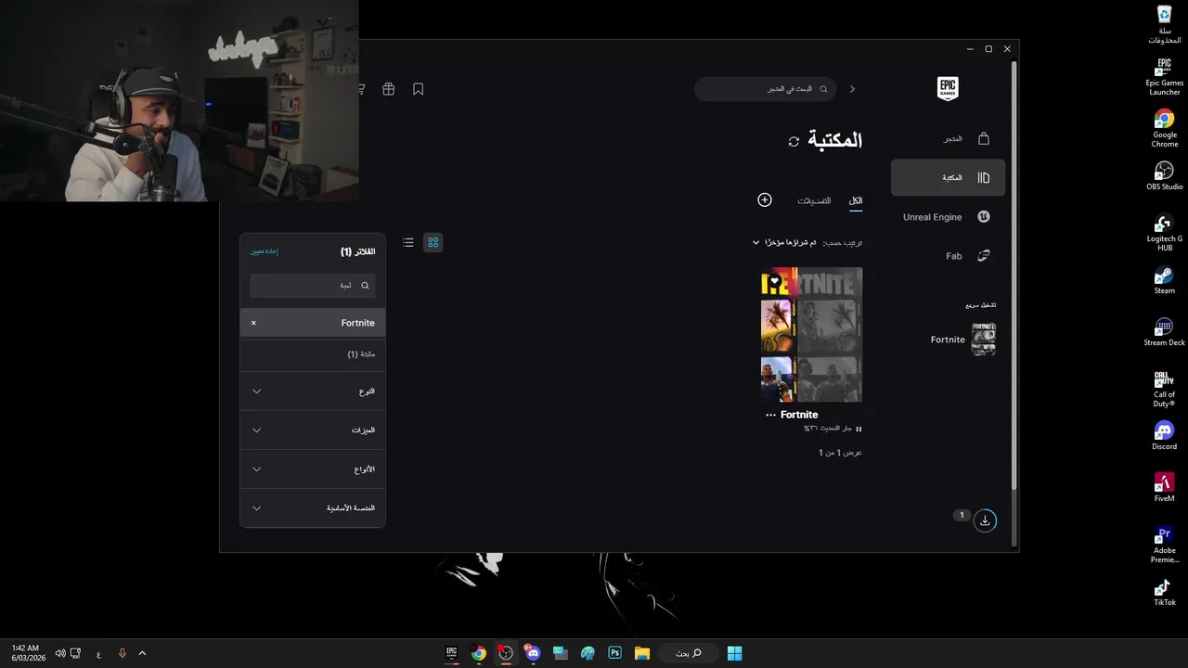1188x668 pixels.
Task: Click the Fortnite title under the tile
Action: click(x=799, y=415)
